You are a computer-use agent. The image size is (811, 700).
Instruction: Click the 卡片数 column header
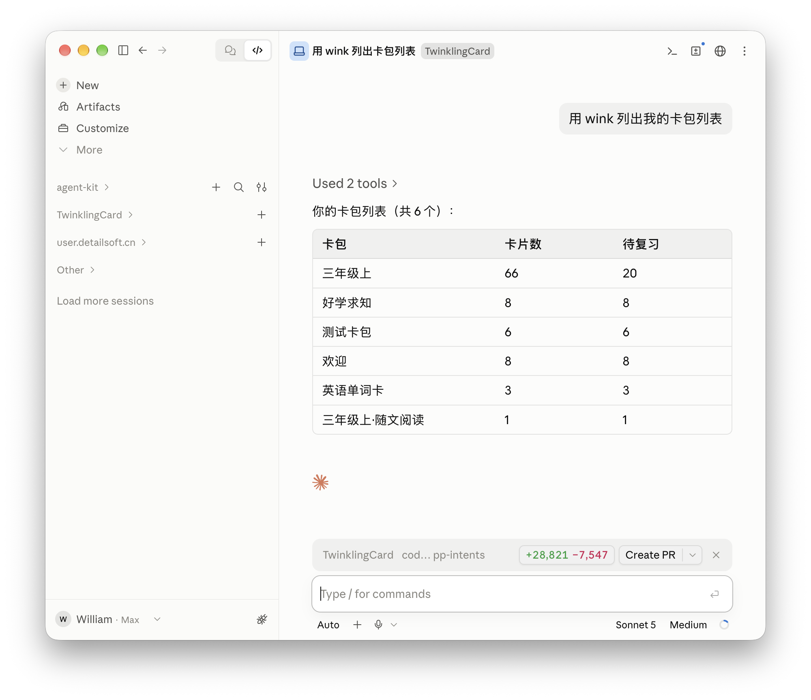(523, 244)
